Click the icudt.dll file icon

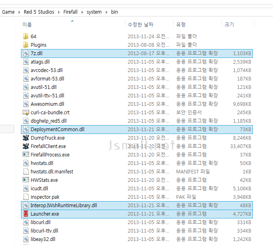(26, 188)
